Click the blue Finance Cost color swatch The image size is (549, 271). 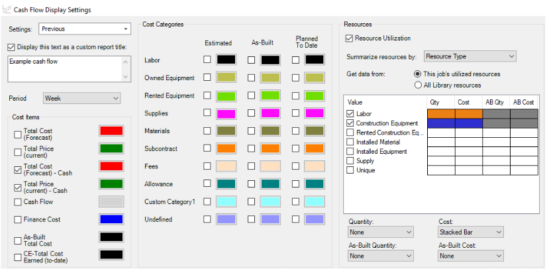[x=111, y=219]
